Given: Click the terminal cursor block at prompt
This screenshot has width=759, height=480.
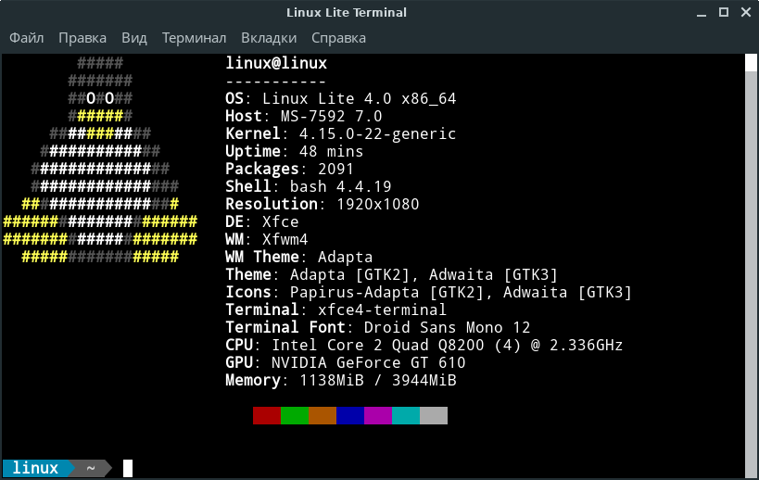Looking at the screenshot, I should [x=128, y=468].
